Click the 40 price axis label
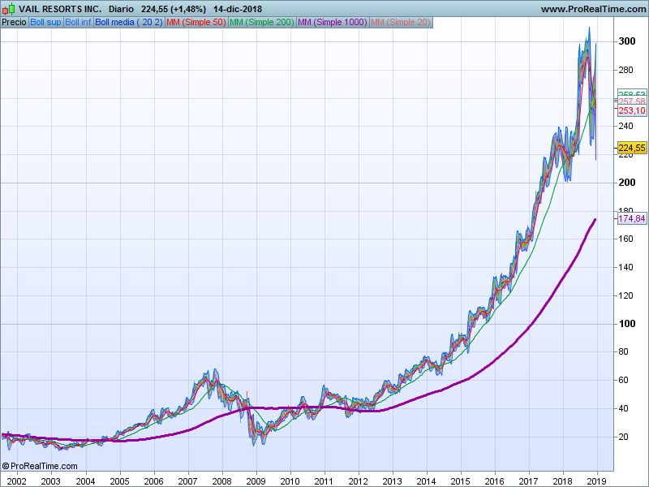Image resolution: width=649 pixels, height=487 pixels. [623, 408]
